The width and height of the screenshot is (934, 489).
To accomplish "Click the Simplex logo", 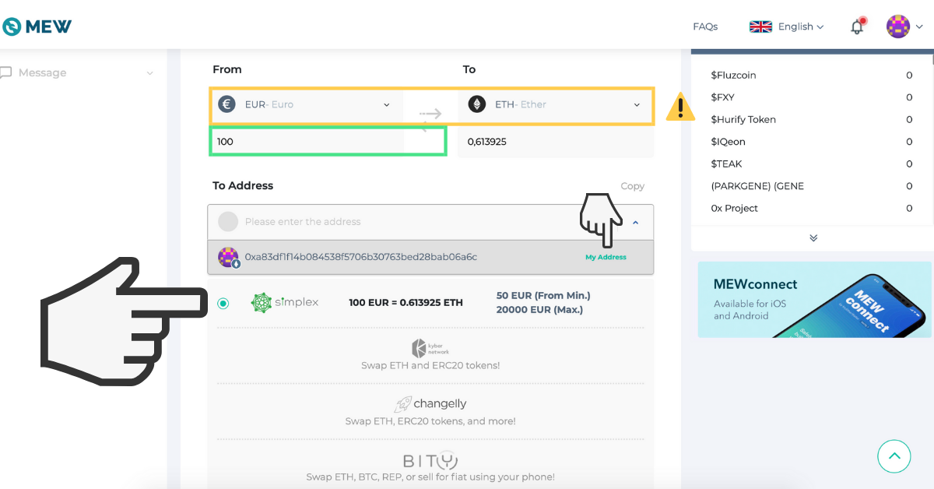I will click(285, 303).
